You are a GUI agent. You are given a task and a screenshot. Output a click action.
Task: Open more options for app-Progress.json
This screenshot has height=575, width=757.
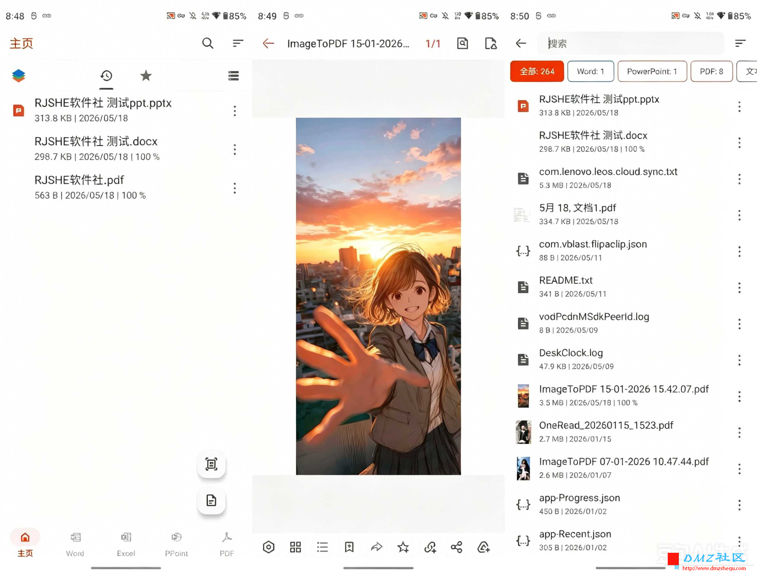[x=740, y=505]
